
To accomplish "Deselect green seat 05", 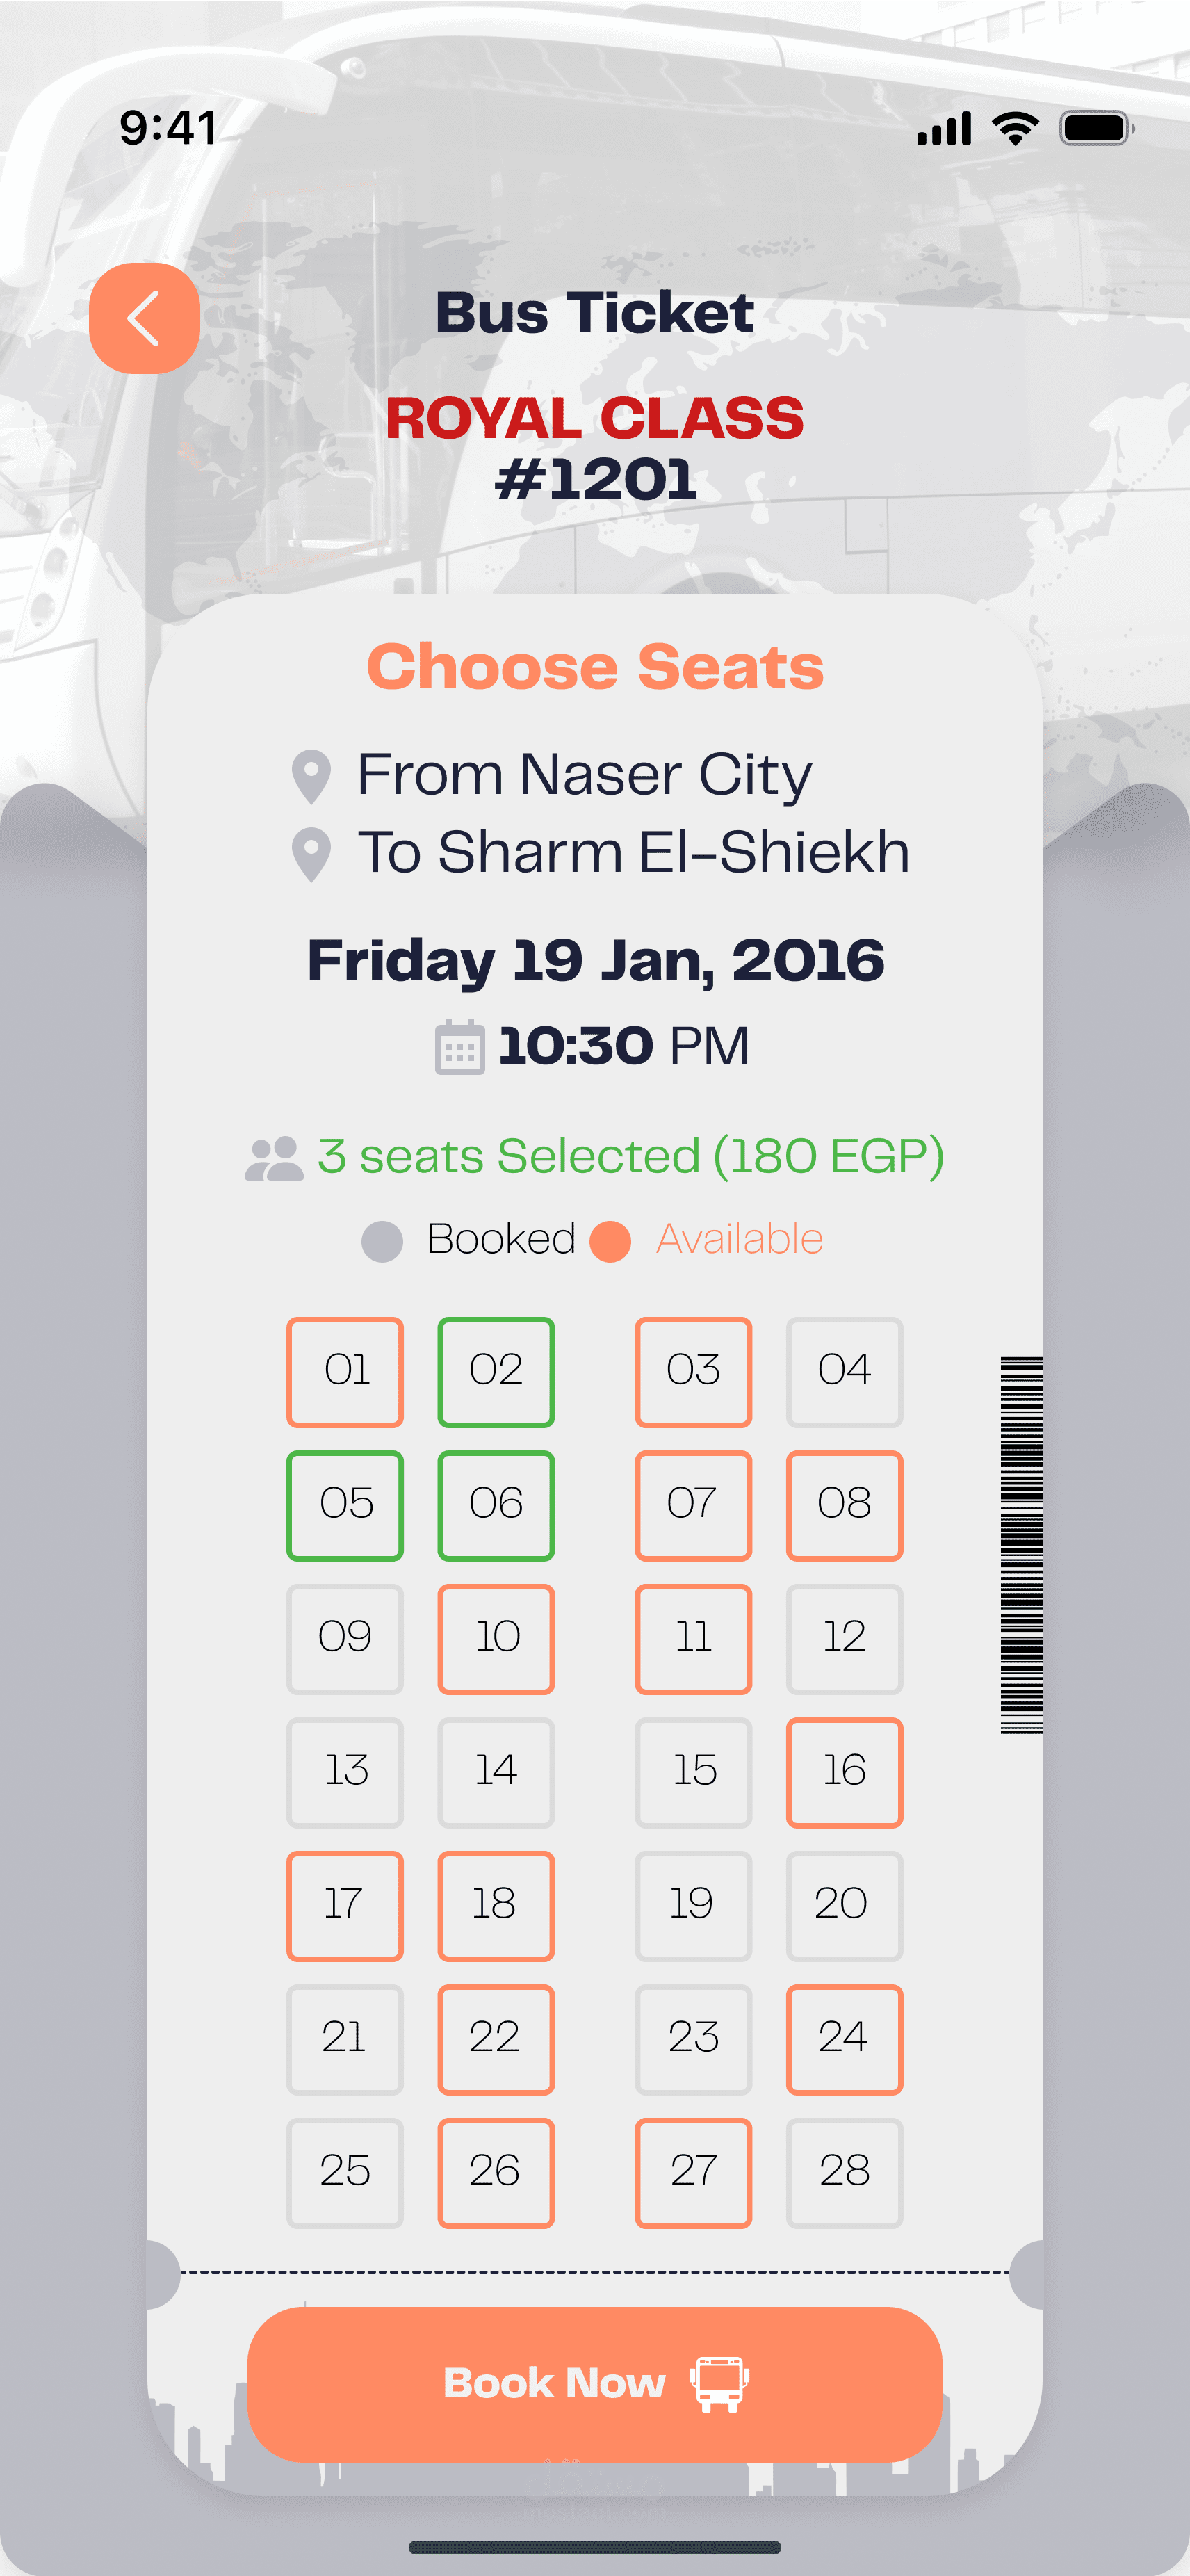I will (345, 1505).
